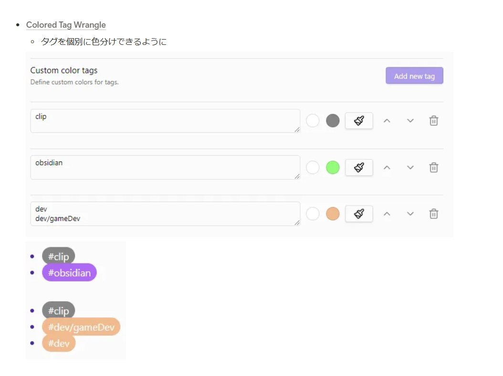Viewport: 503px width, 376px height.
Task: Click the purple #obsidian tag pill
Action: pyautogui.click(x=69, y=272)
